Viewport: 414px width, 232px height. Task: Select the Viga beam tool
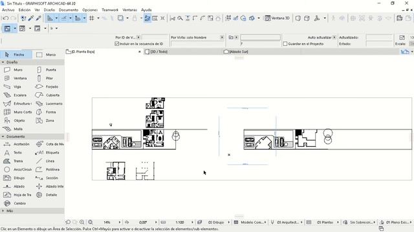point(16,86)
